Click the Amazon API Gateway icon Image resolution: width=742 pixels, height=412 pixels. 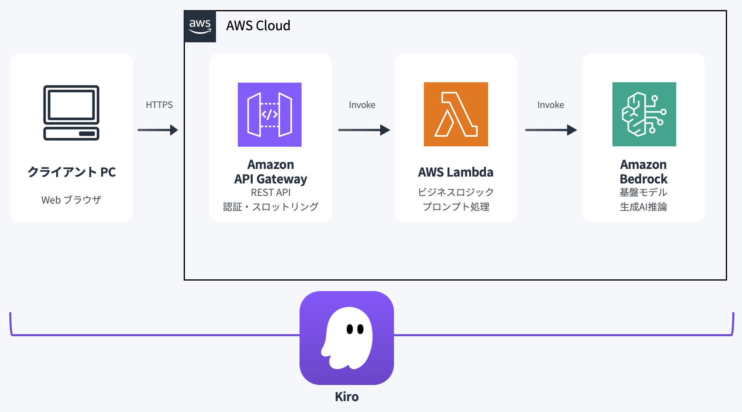point(270,114)
